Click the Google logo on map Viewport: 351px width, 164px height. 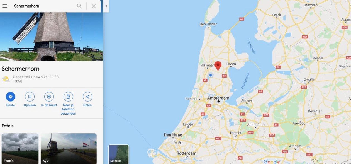click(272, 162)
